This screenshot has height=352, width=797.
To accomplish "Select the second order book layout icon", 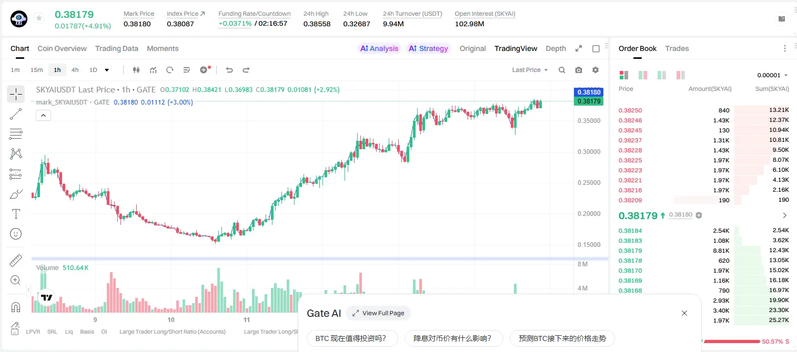I will tap(643, 75).
